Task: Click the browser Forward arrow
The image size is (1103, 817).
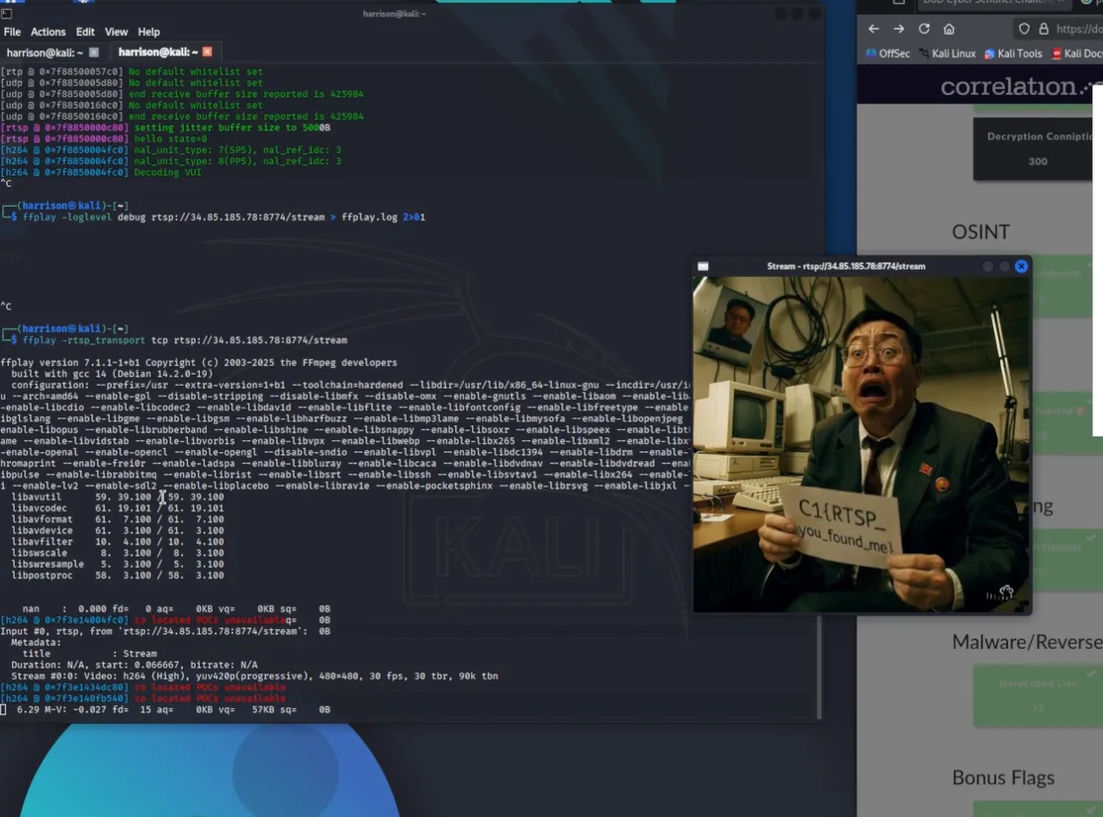Action: 898,30
